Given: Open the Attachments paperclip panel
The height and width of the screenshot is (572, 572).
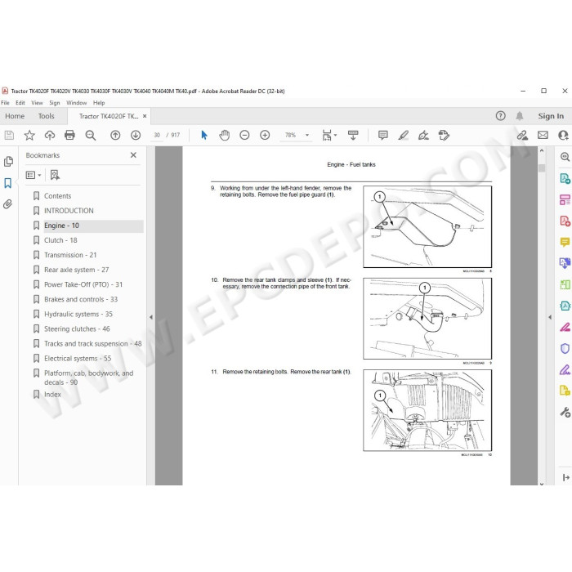Looking at the screenshot, I should point(8,204).
